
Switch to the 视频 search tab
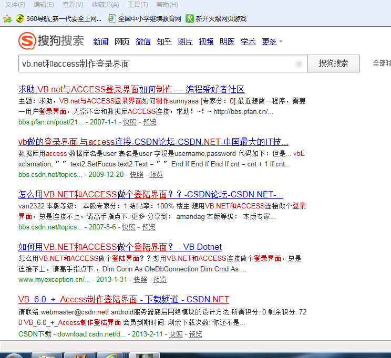tap(206, 41)
